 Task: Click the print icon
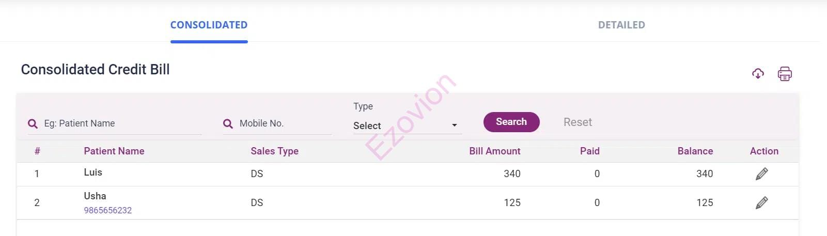pos(785,74)
